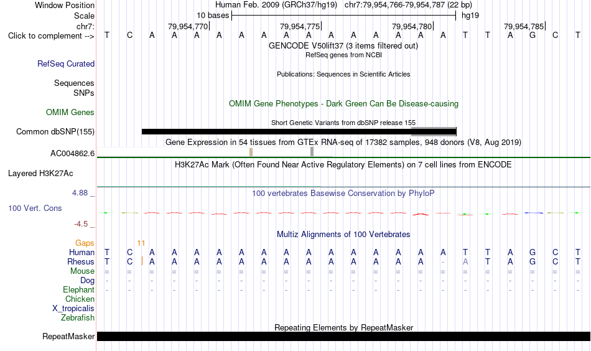Click the 79,954,775 position marker

[300, 26]
